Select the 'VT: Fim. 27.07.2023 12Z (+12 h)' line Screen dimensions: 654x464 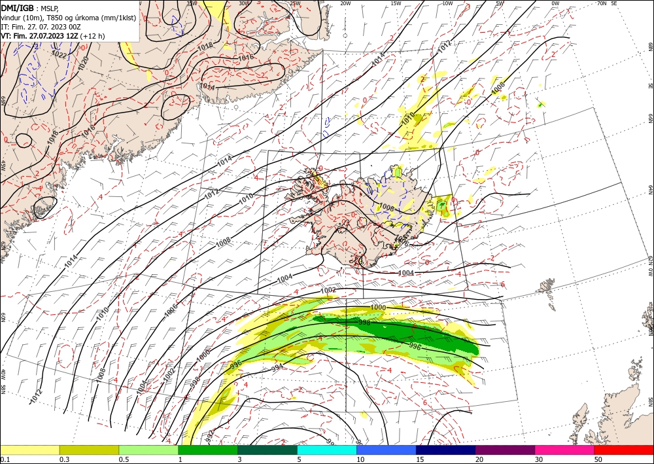pos(52,36)
